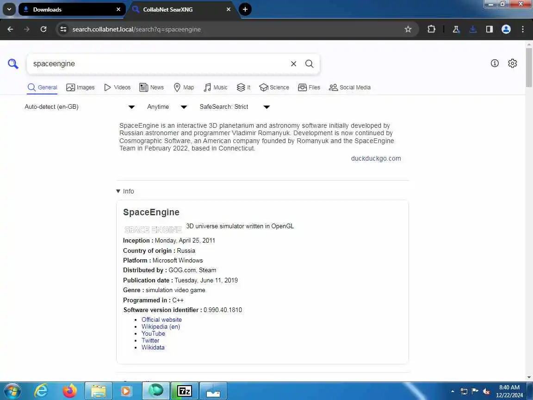Switch to Videos search category
Image resolution: width=533 pixels, height=400 pixels.
[117, 87]
